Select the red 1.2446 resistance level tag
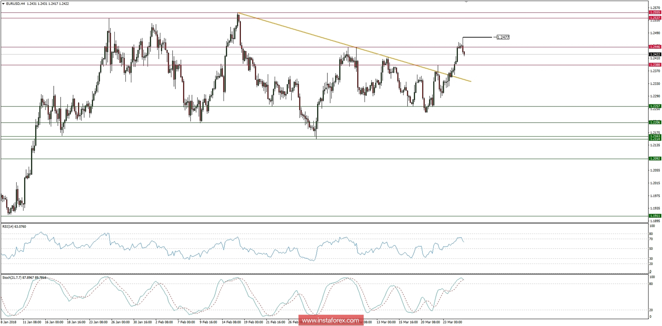This screenshot has height=326, width=662. point(655,47)
